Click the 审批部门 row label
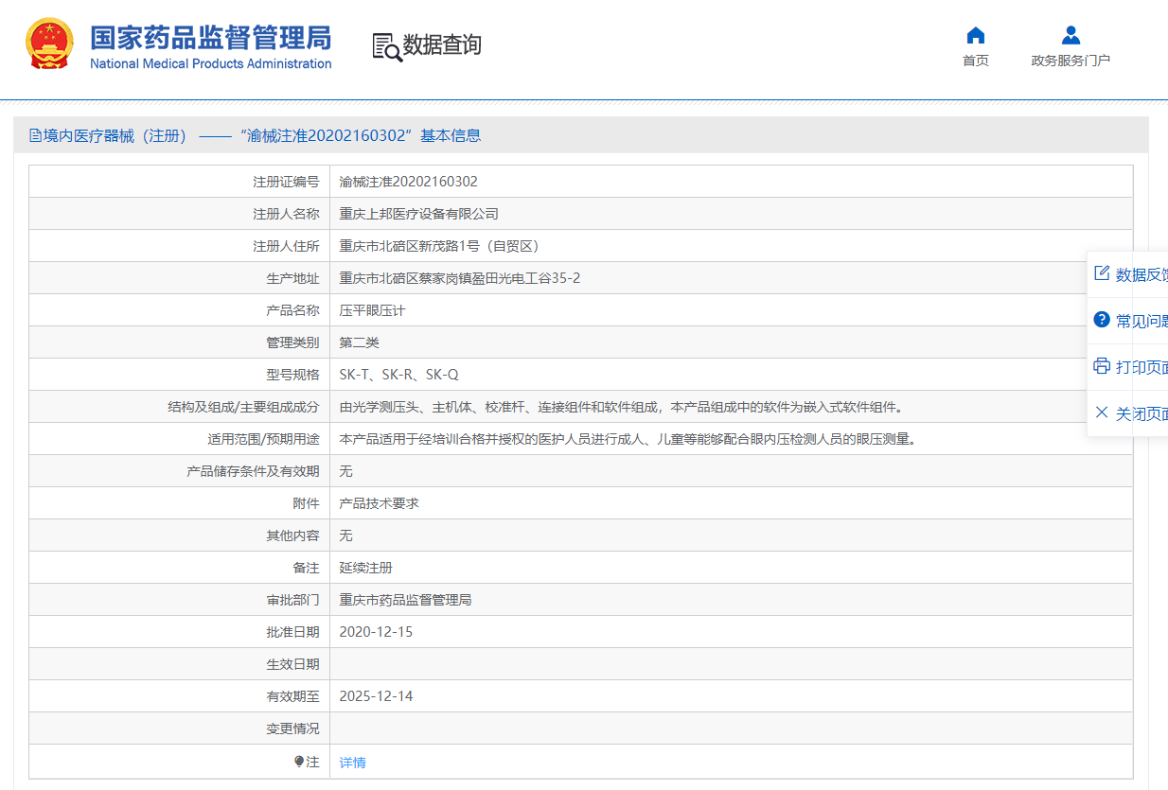Viewport: 1168px width, 790px height. click(292, 600)
